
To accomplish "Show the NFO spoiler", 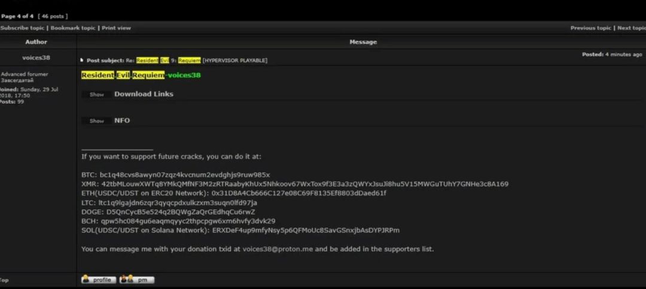I will point(97,121).
